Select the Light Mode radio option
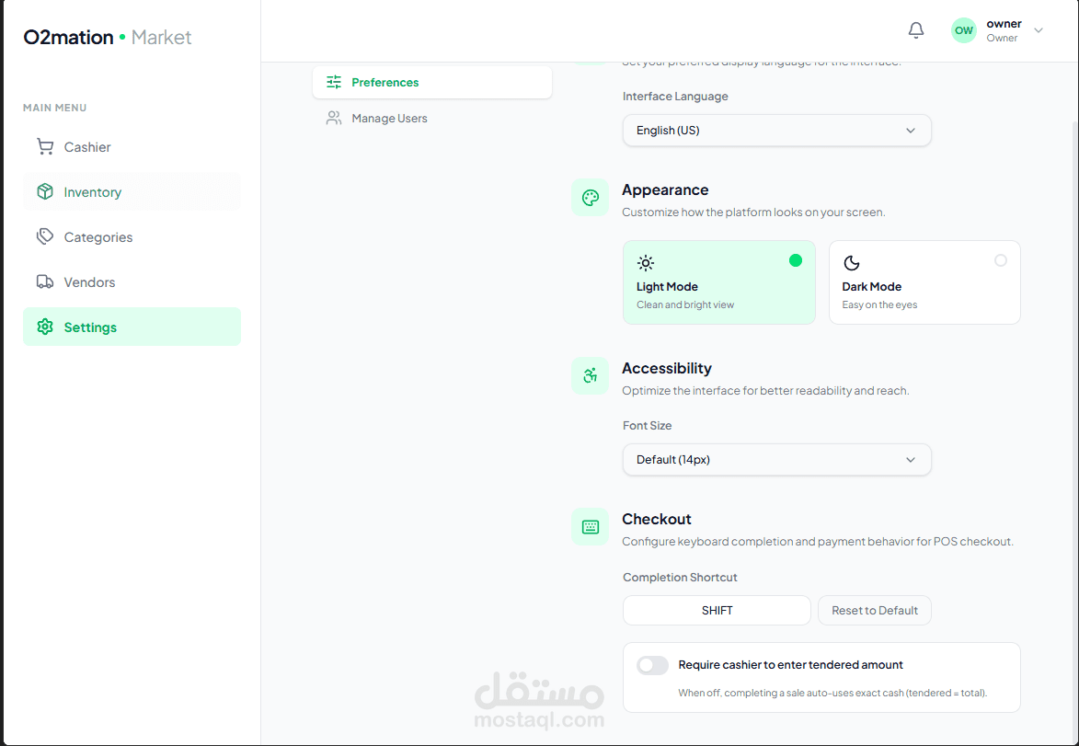Screen dimensions: 1079x746 [x=796, y=260]
